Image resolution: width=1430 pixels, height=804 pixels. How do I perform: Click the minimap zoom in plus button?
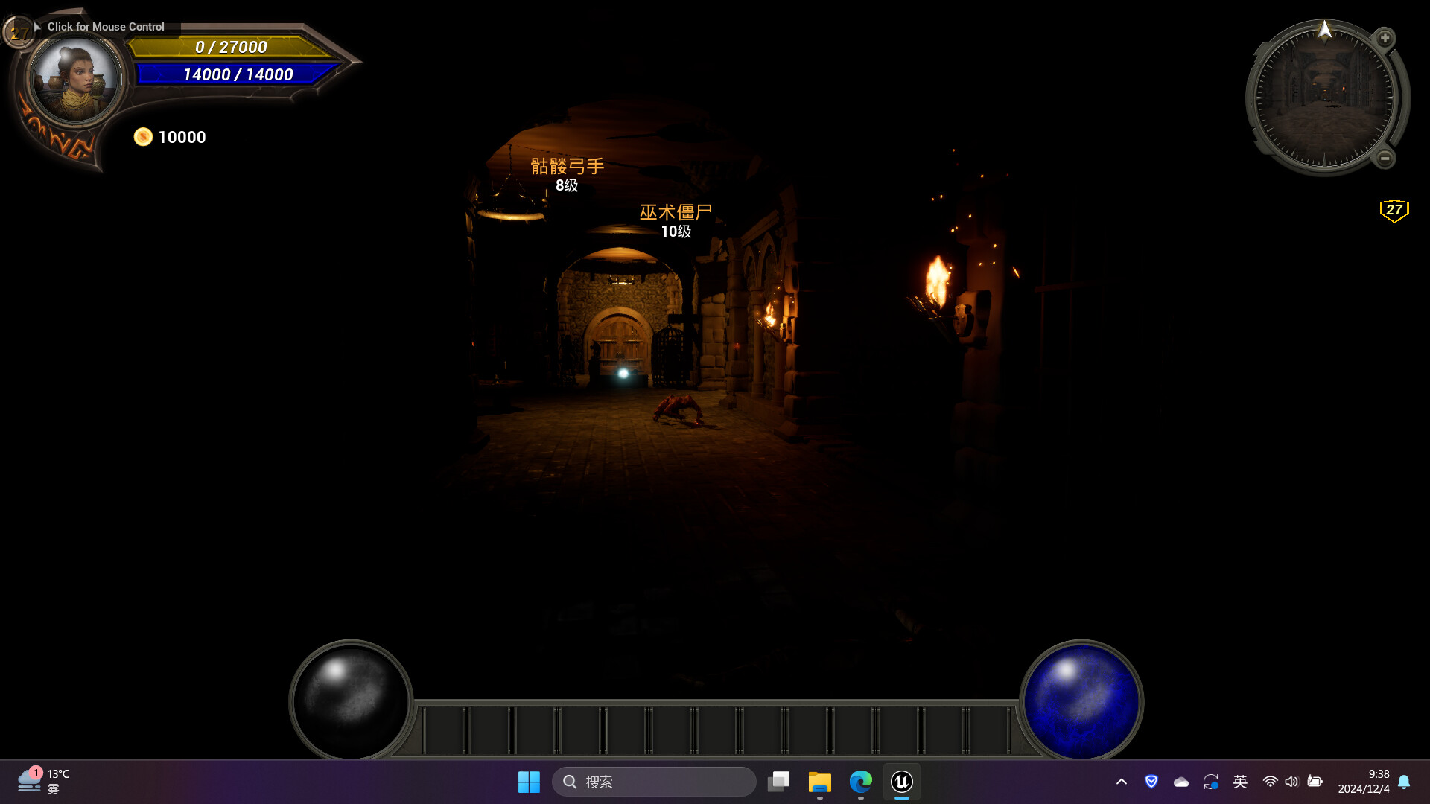(1385, 38)
